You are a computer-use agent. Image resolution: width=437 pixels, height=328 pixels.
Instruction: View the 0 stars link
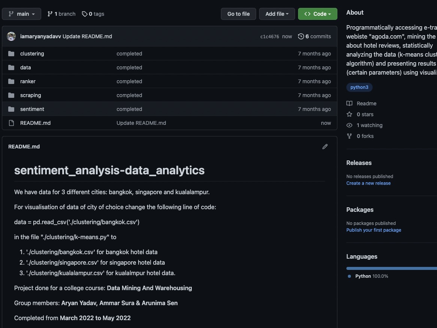[x=365, y=114]
